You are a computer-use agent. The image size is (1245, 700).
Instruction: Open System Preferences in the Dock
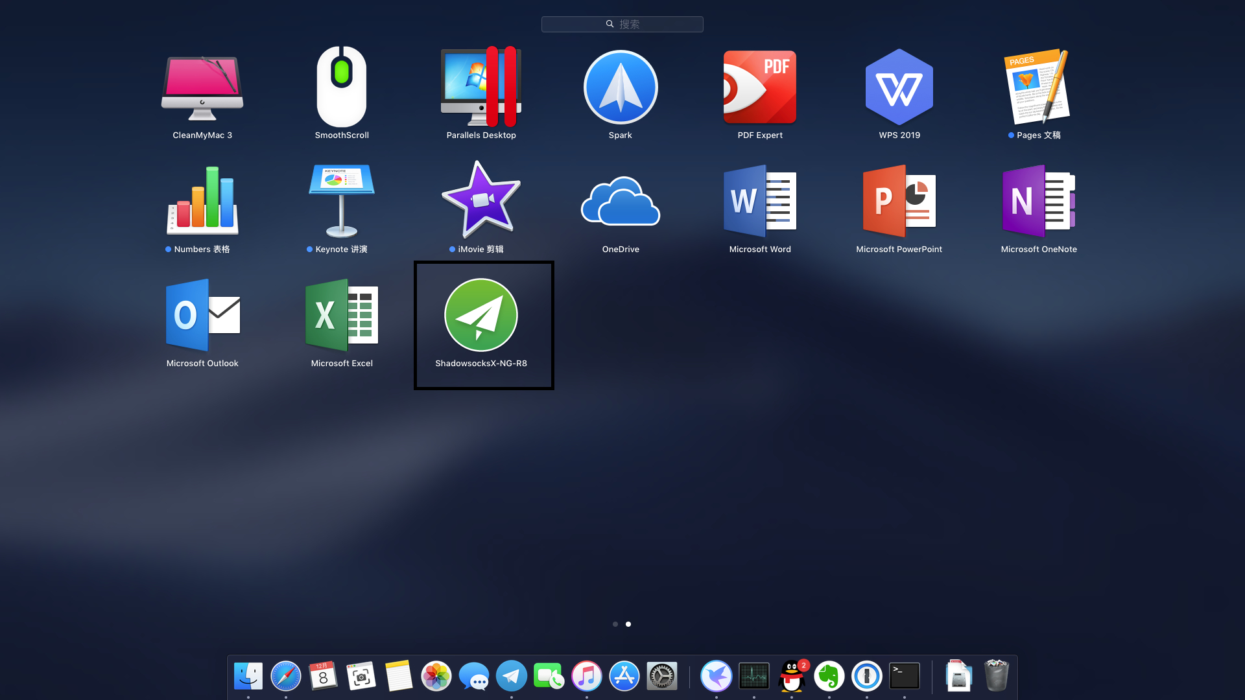click(662, 676)
